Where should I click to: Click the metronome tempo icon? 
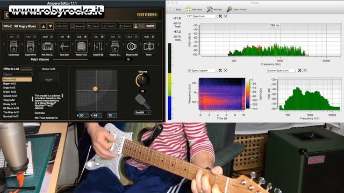[136, 26]
